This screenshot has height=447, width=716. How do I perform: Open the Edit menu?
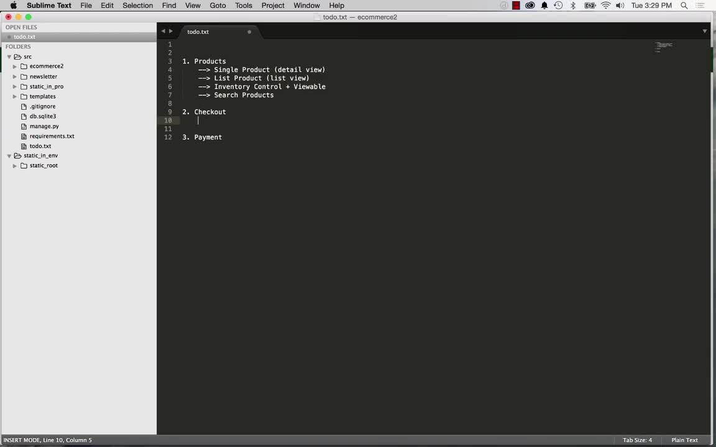point(108,6)
